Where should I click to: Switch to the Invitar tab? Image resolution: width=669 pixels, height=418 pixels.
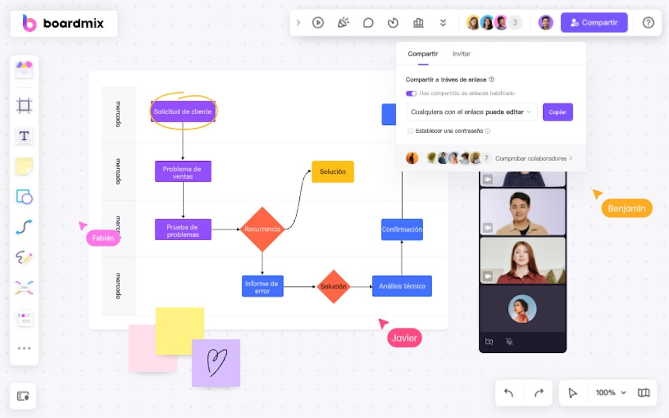pyautogui.click(x=461, y=54)
